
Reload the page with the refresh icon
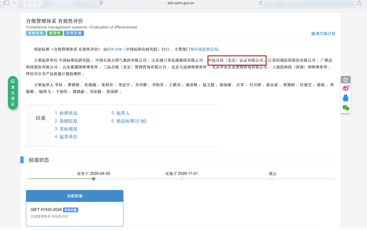tap(261, 3)
